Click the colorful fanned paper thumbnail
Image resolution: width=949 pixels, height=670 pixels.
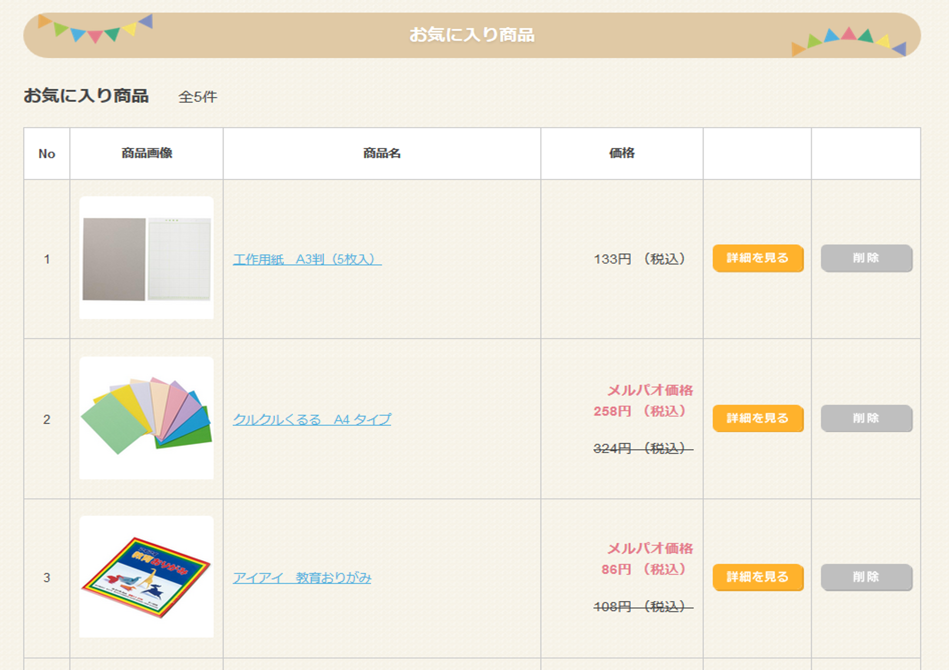[146, 418]
